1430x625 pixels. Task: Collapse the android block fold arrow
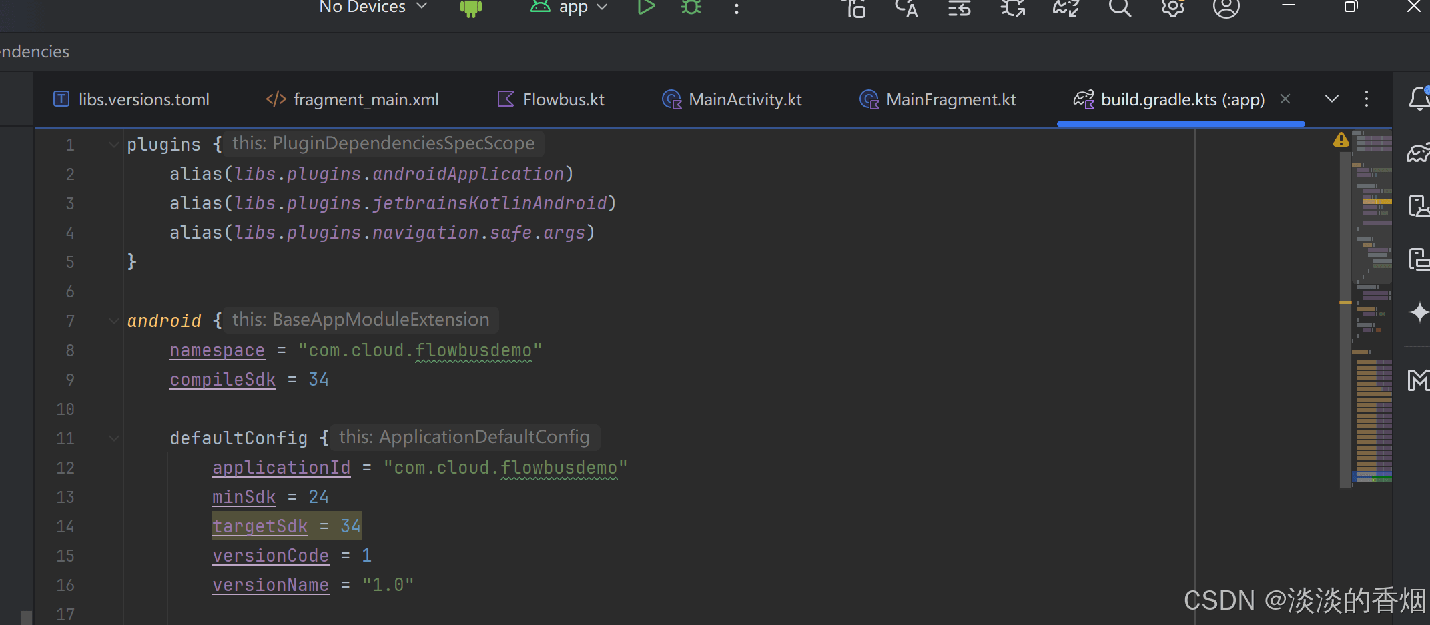coord(114,321)
